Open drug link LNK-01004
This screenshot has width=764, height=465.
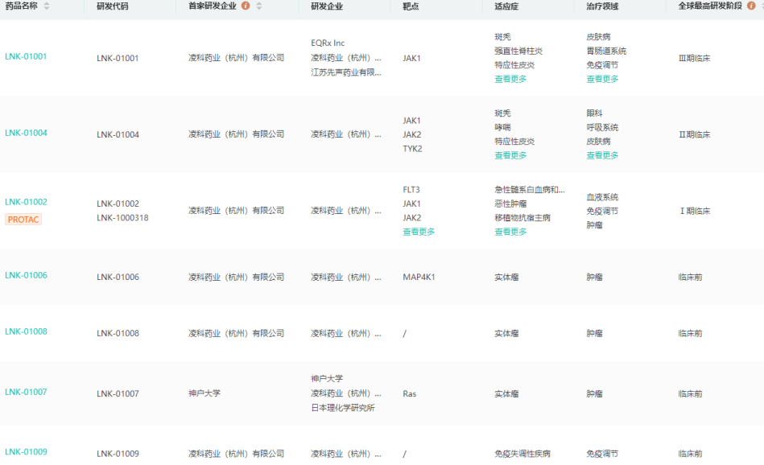(26, 133)
